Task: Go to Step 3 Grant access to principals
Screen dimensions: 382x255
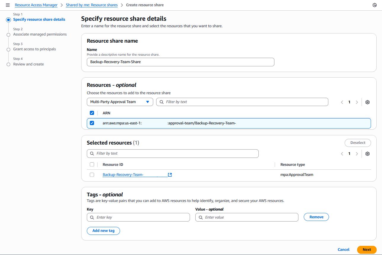Action: pyautogui.click(x=34, y=49)
